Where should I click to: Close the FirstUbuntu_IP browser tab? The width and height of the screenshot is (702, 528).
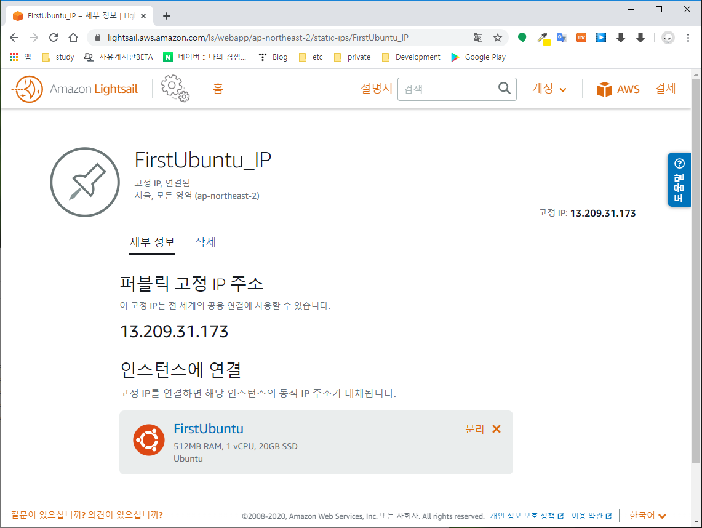(x=143, y=16)
